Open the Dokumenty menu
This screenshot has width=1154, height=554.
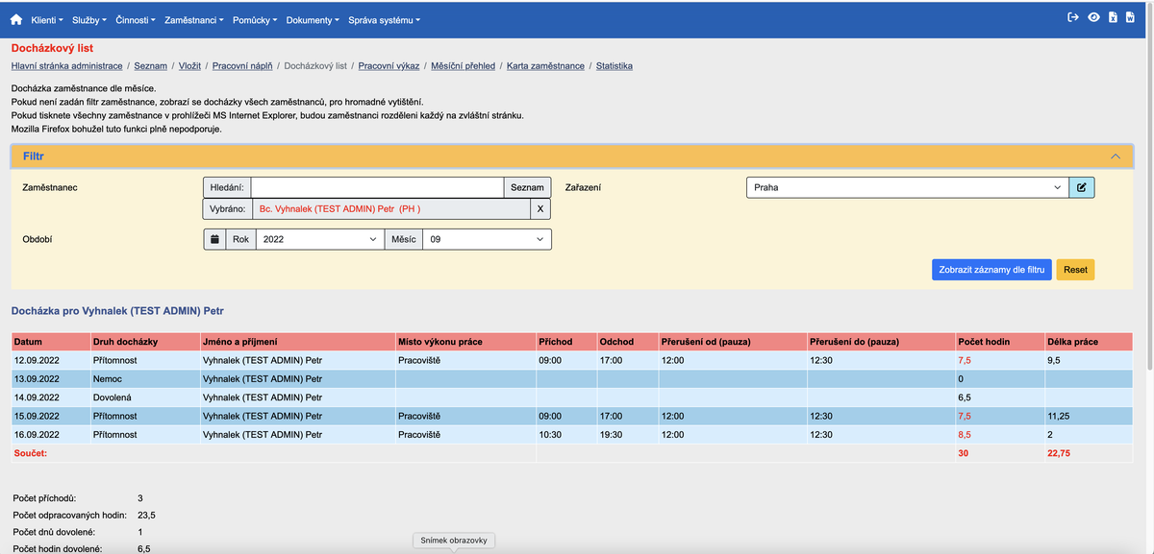pyautogui.click(x=313, y=20)
